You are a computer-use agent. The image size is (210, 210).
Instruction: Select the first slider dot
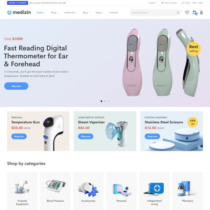(x=101, y=101)
